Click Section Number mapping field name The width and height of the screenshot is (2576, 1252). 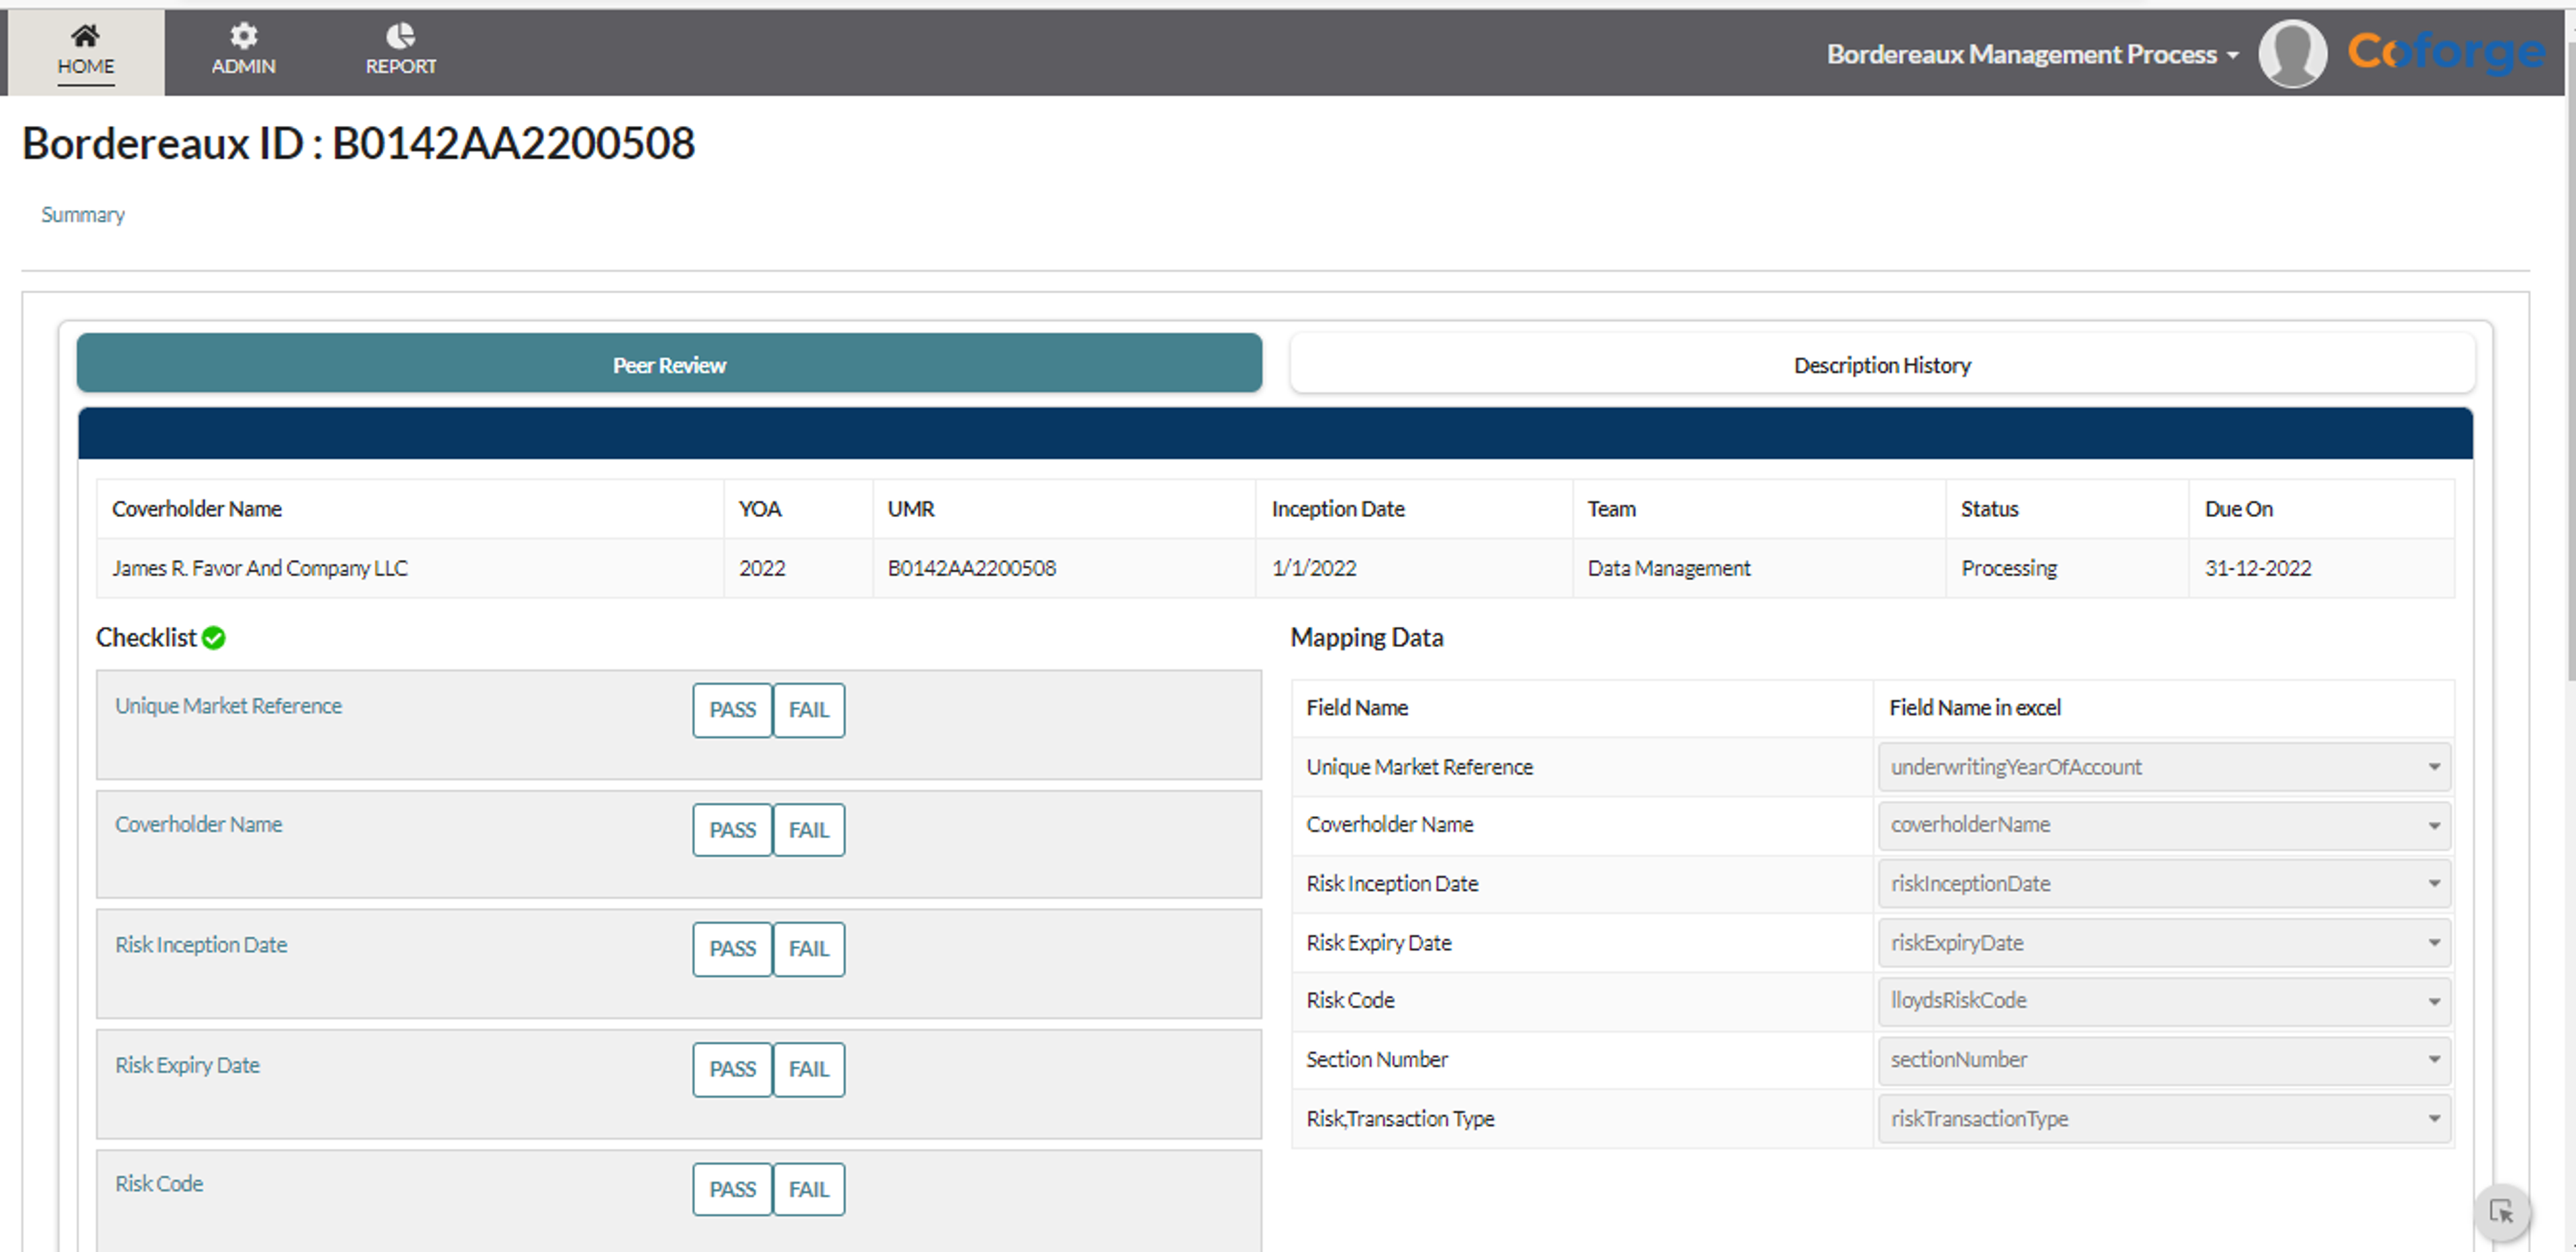tap(1376, 1060)
